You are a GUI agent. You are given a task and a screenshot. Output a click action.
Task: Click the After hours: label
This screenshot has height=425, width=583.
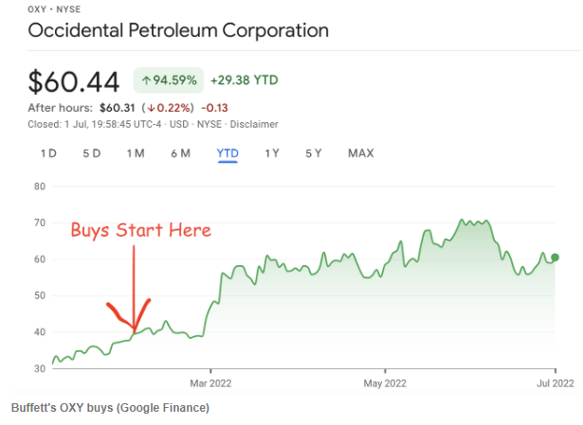[x=61, y=108]
